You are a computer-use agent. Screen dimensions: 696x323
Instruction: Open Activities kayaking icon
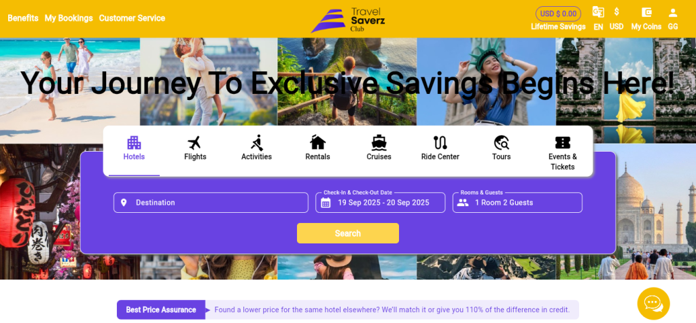(256, 143)
